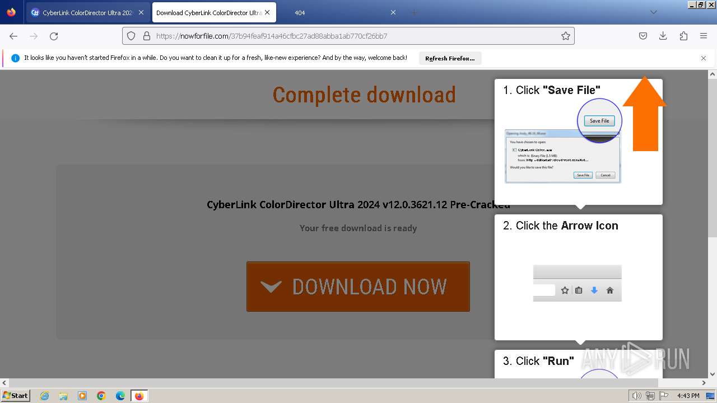Click the info icon in notification bar
This screenshot has height=403, width=717.
(15, 58)
